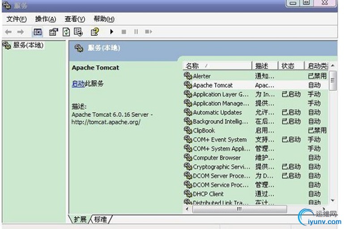Click vertical scrollbar down arrow

pos(332,200)
